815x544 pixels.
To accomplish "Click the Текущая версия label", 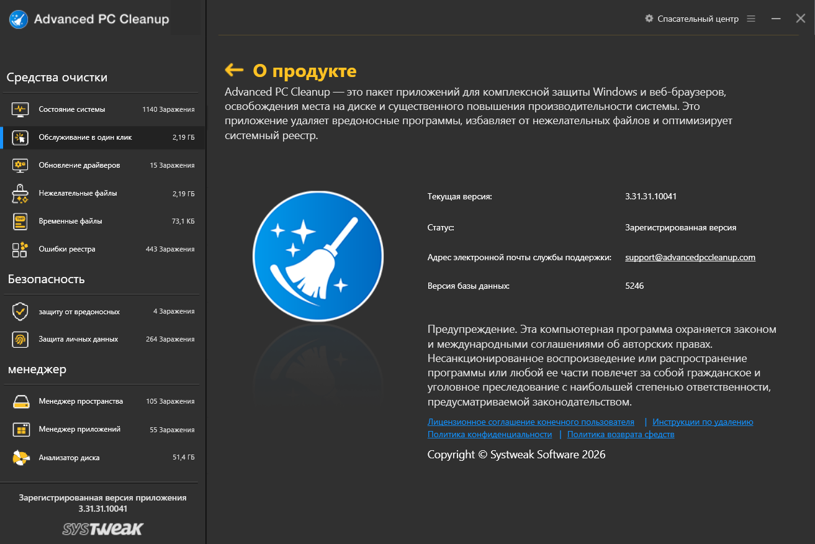I will [x=459, y=196].
